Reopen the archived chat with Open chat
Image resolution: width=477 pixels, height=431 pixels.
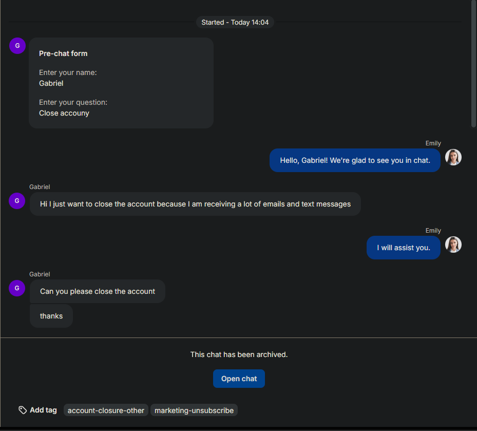tap(239, 379)
